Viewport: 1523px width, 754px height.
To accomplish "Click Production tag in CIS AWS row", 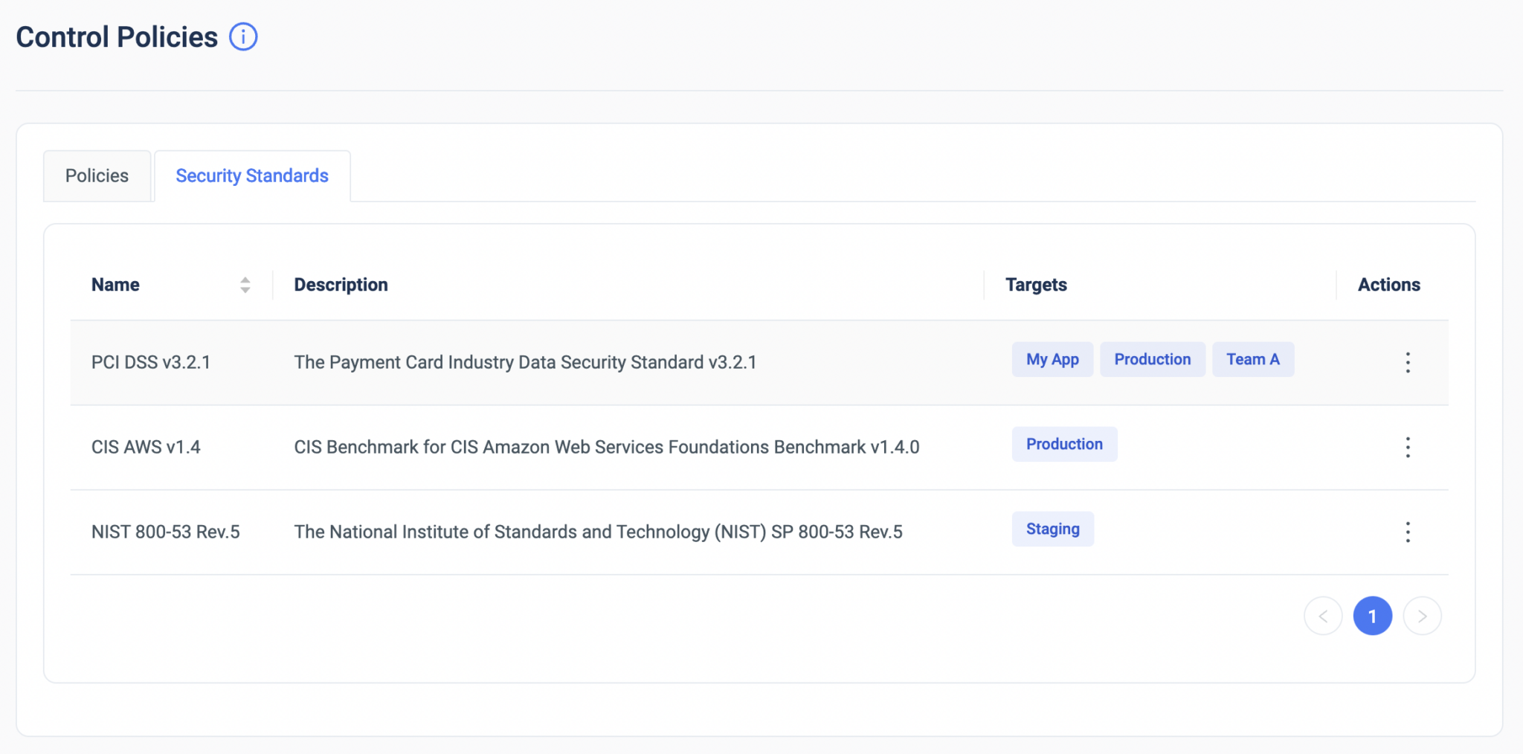I will click(1064, 444).
